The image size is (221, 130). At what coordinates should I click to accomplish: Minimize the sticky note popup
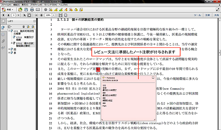tap(153, 78)
